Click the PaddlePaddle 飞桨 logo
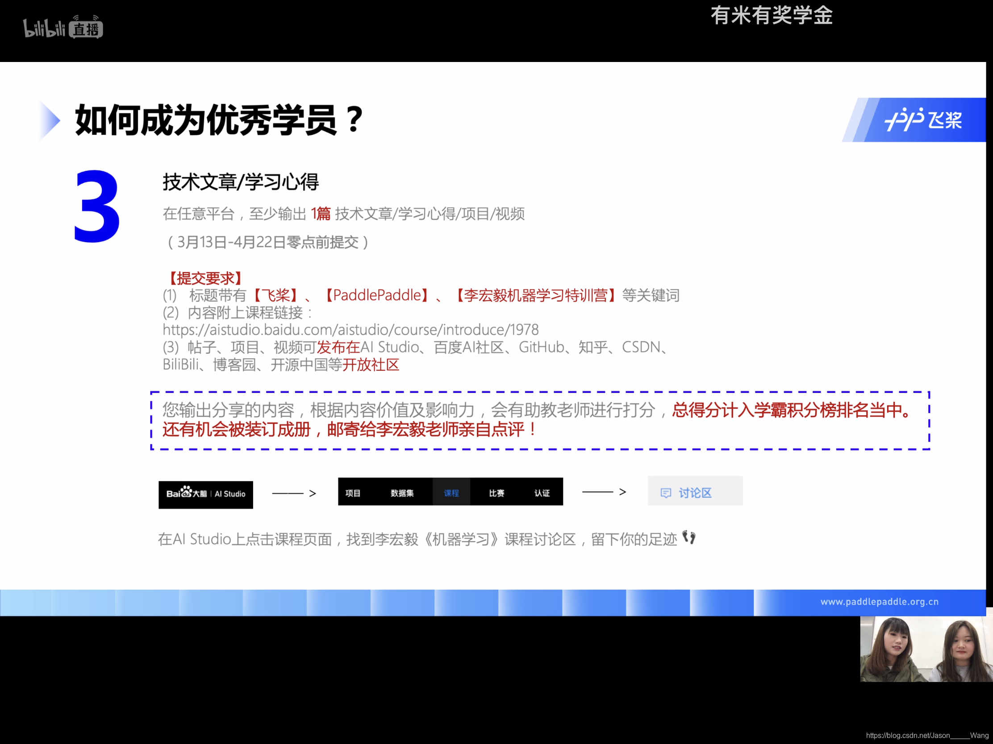The image size is (993, 744). click(x=922, y=120)
